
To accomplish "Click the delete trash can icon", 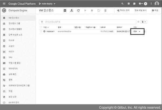I will coord(105,11).
